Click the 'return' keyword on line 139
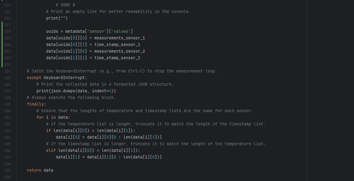 (34, 170)
